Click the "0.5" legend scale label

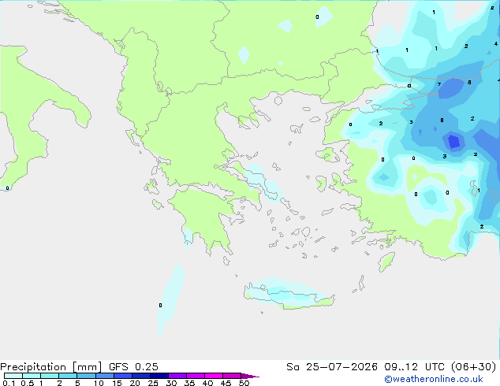coord(28,383)
